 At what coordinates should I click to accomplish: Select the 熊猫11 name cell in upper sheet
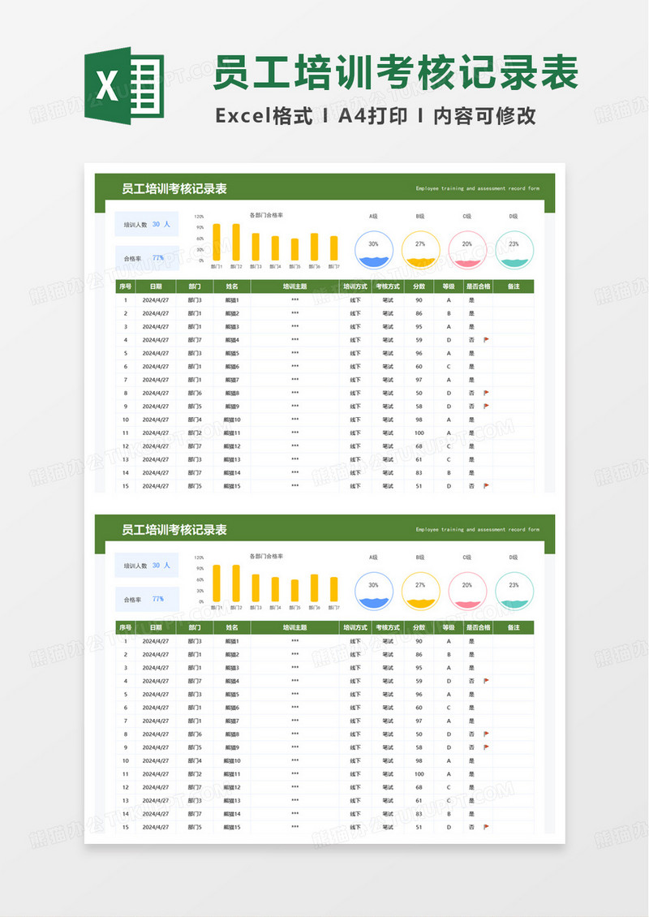coord(232,433)
